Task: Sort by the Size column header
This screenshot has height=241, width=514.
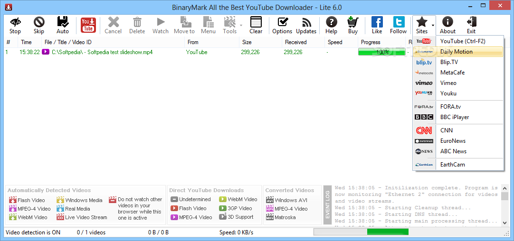Action: (x=260, y=42)
